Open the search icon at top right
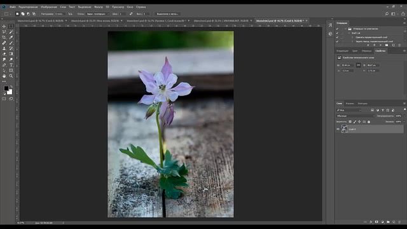Screen dimensions: 407x229 pos(387,14)
